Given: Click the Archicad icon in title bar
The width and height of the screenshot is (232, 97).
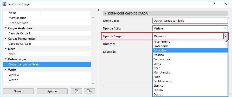Looking at the screenshot, I should [x=5, y=4].
